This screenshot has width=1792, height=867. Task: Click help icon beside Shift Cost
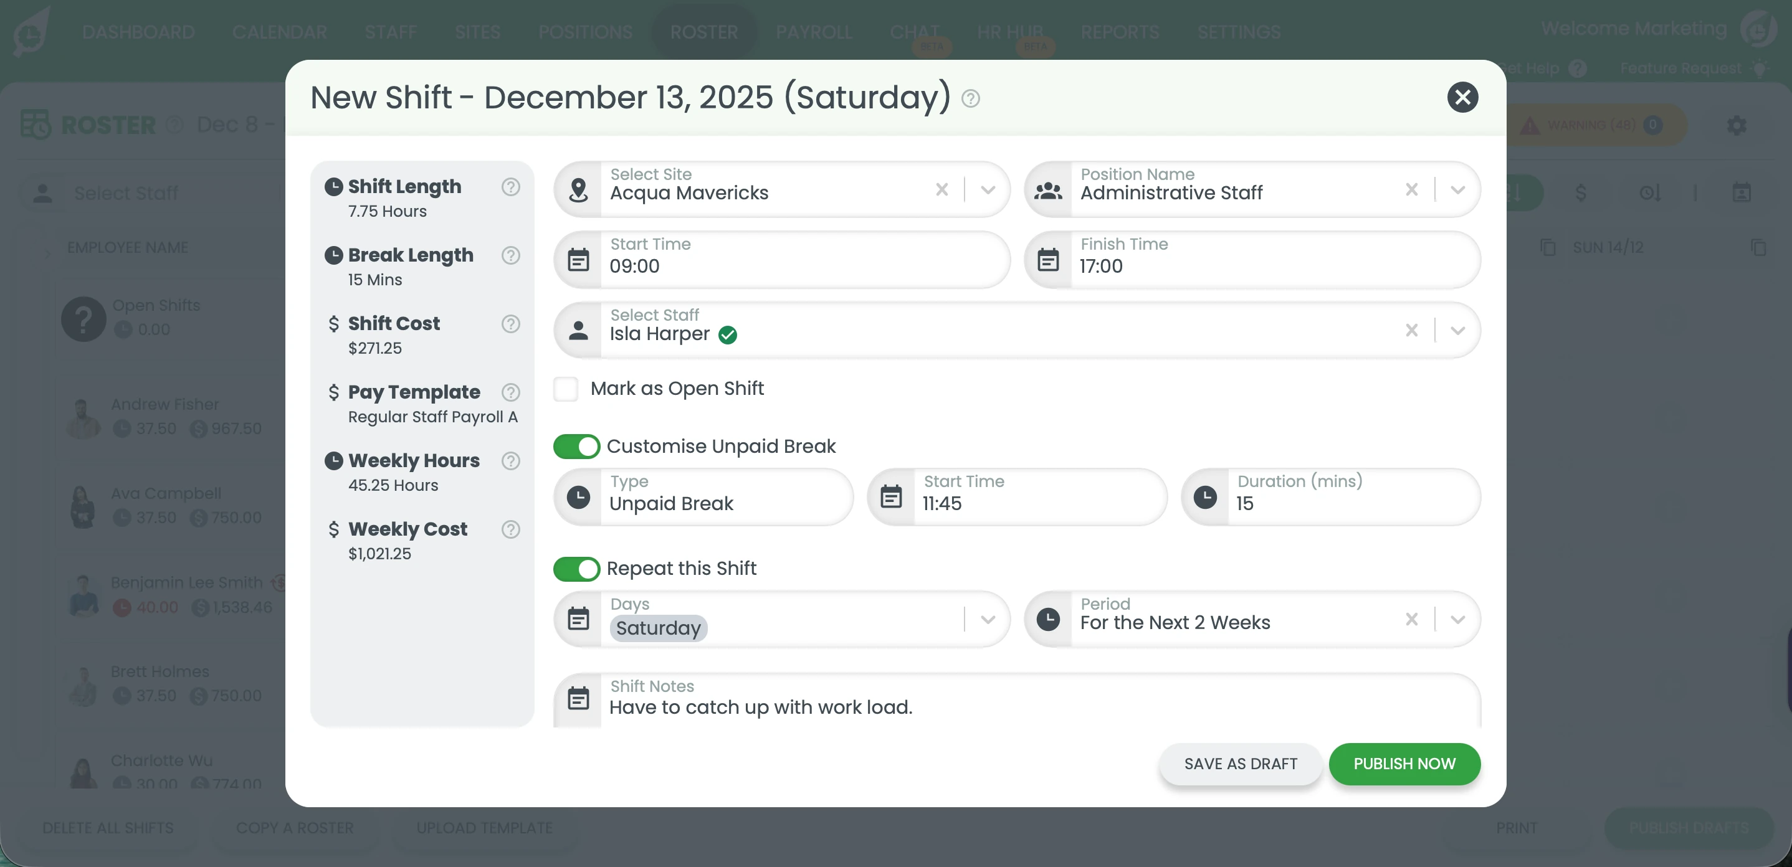510,324
